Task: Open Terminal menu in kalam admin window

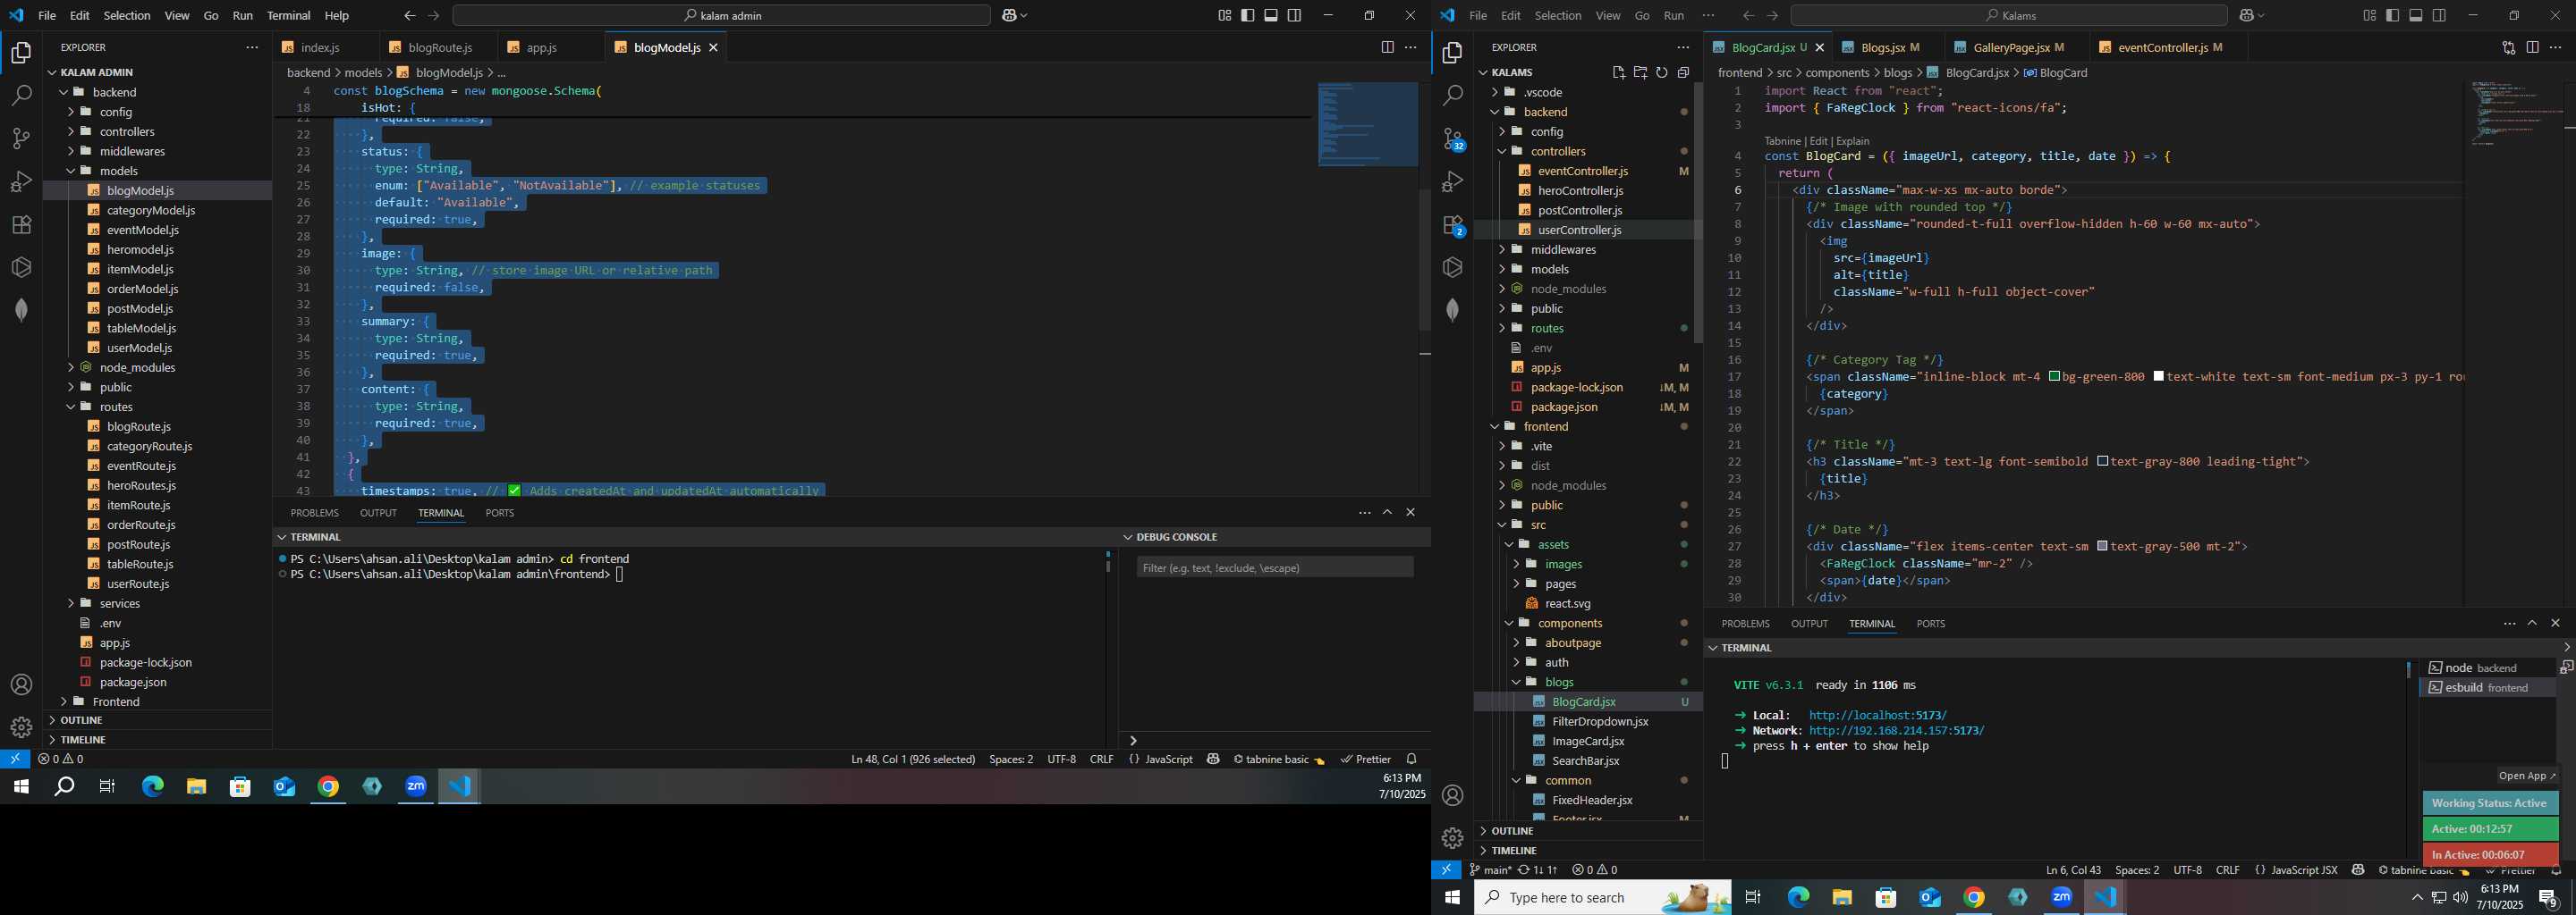Action: click(288, 16)
